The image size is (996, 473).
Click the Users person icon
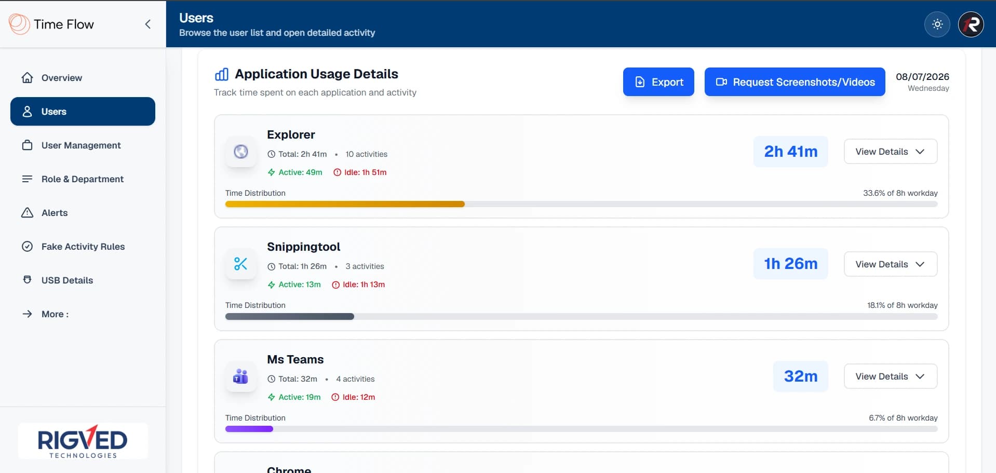[x=27, y=112]
